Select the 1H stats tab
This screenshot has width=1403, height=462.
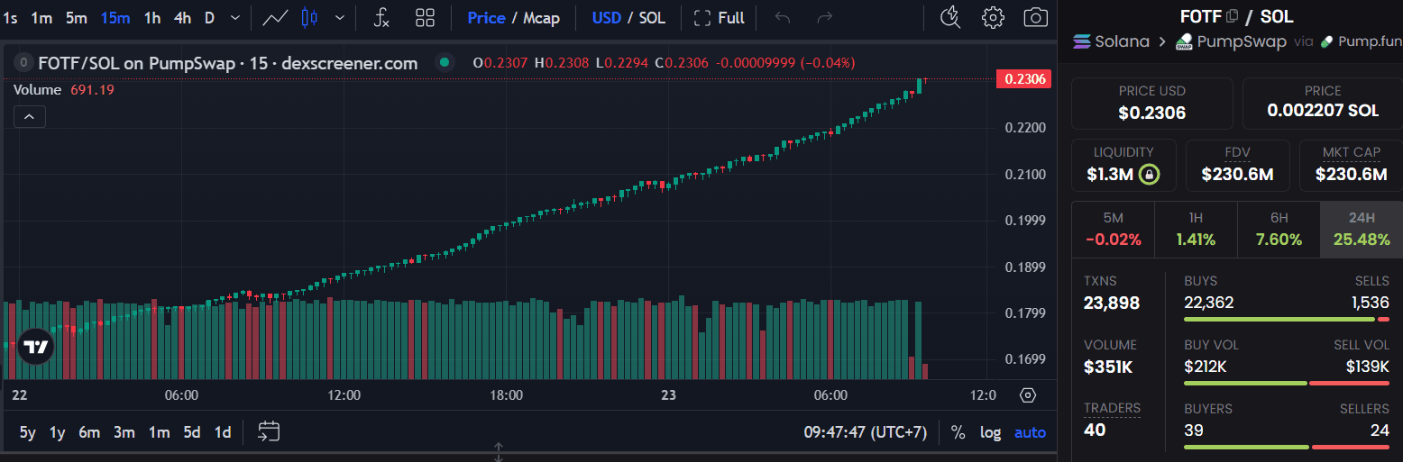pyautogui.click(x=1196, y=230)
